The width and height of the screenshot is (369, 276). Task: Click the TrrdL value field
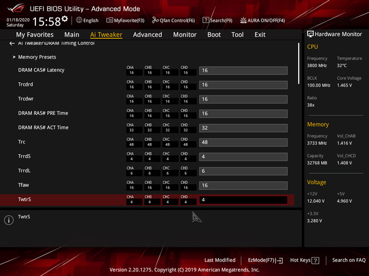(243, 171)
